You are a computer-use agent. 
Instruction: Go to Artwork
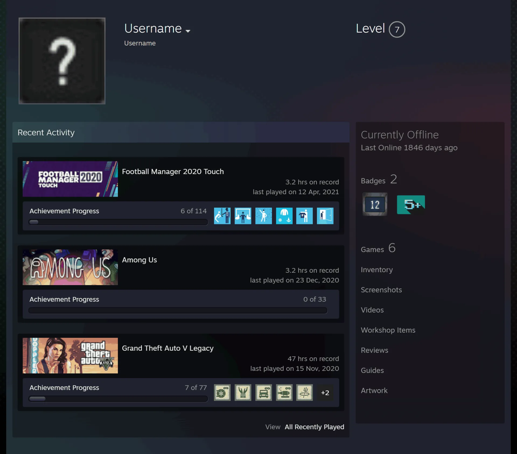coord(374,391)
